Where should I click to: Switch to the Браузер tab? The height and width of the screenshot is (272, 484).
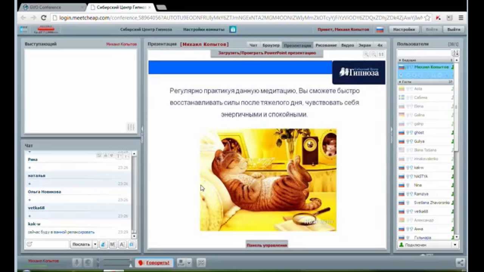(x=271, y=45)
